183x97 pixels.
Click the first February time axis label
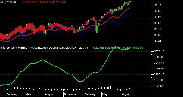tap(12, 94)
